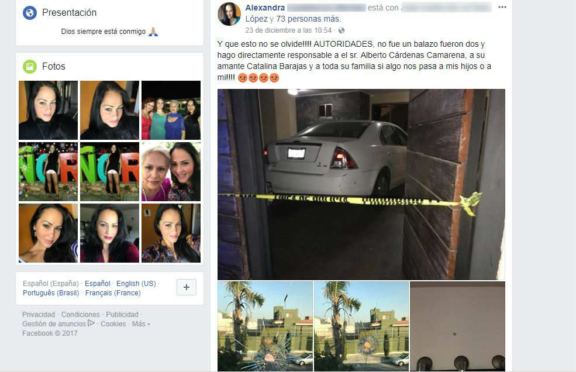Click the AdChoices icon after Gestión de anuncios
The width and height of the screenshot is (576, 372).
(91, 323)
